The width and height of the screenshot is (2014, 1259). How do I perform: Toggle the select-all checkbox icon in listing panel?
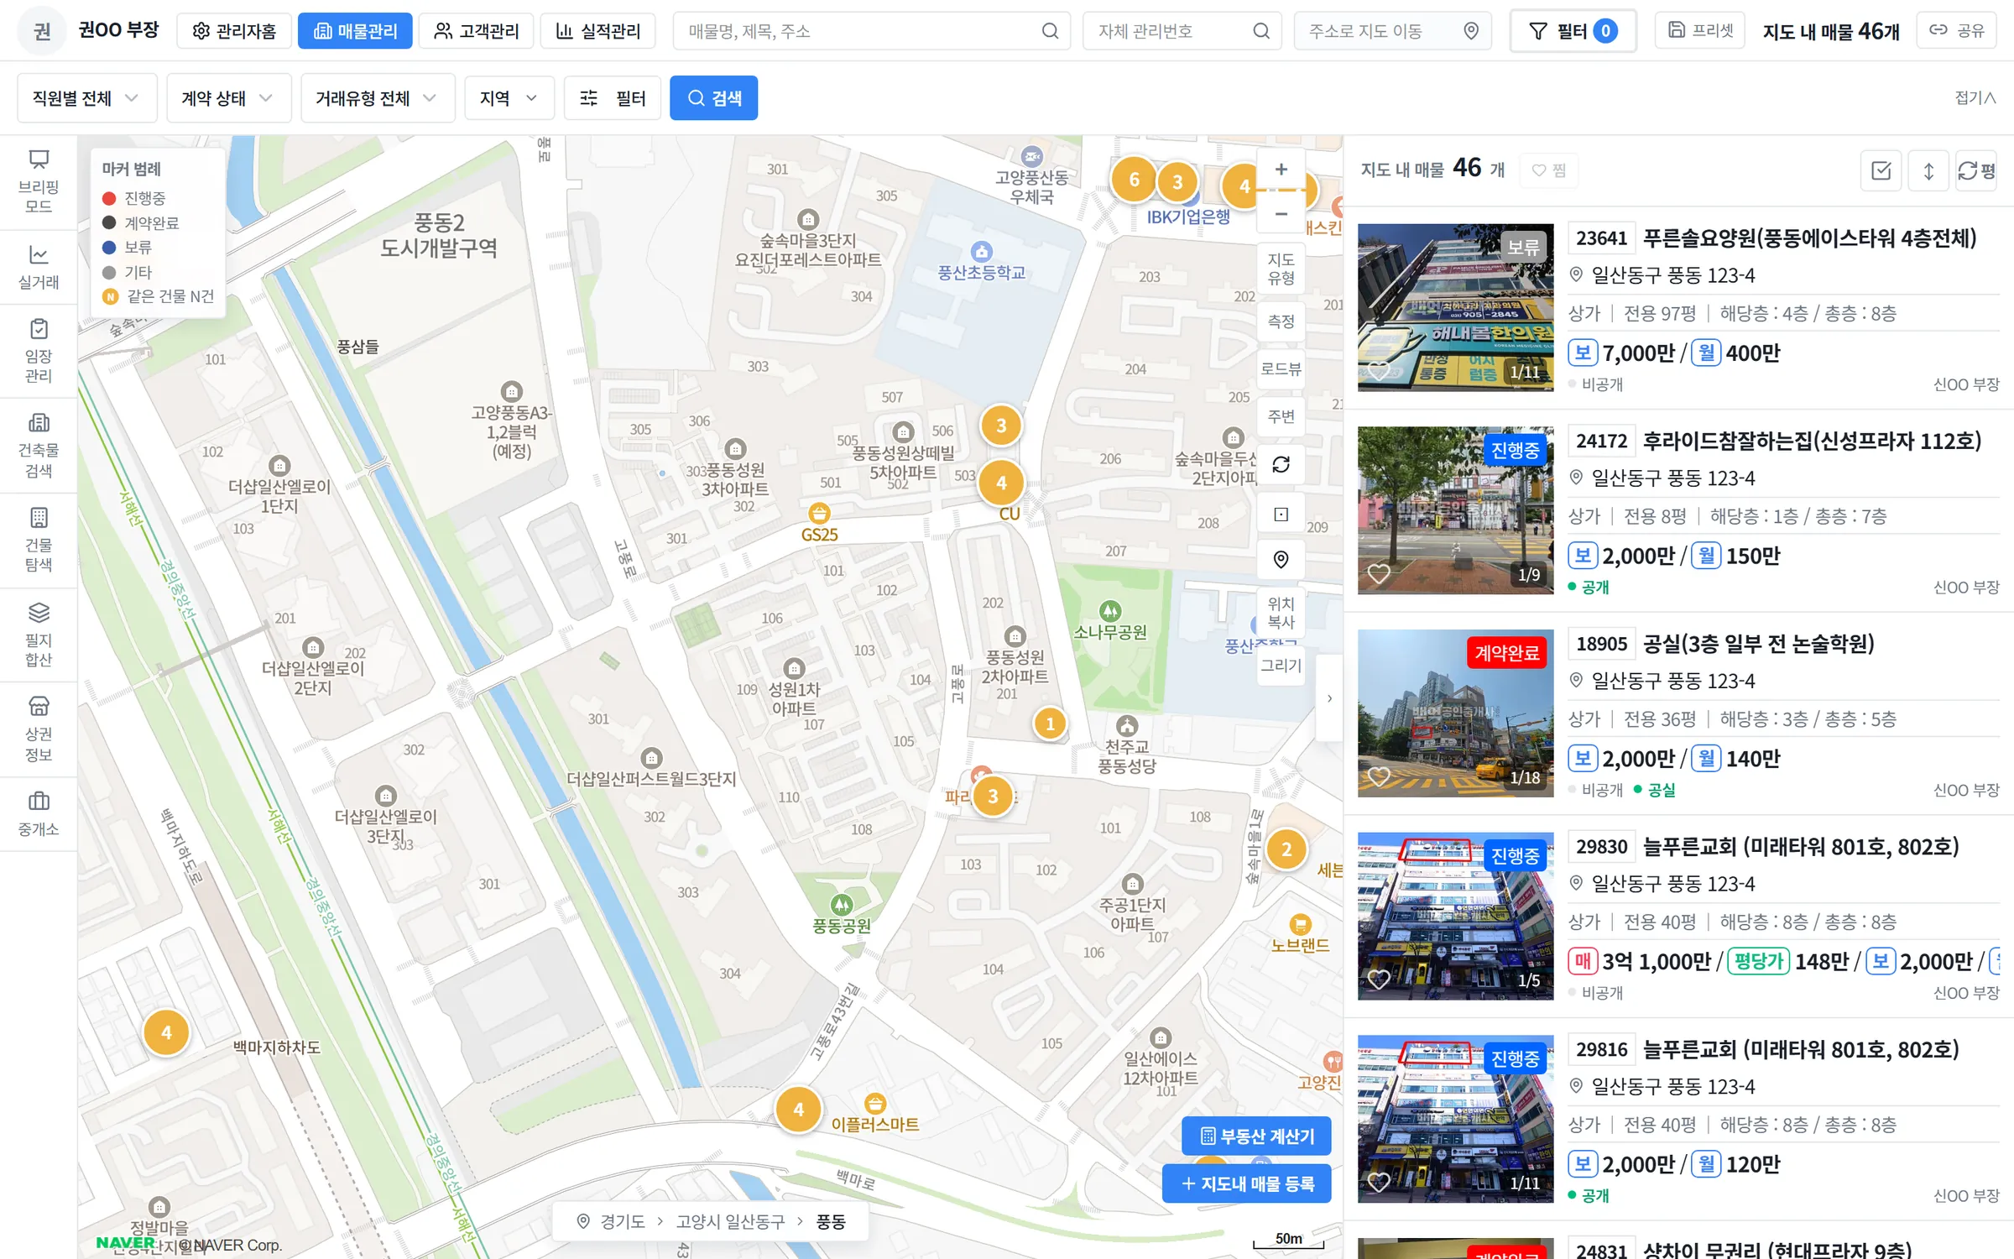1881,171
